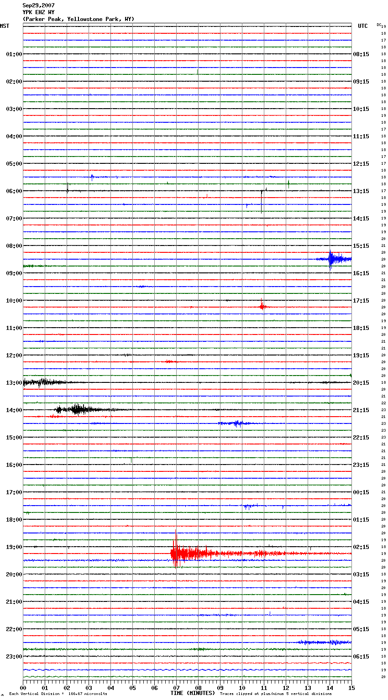Click the 17:15 UTC time label
The width and height of the screenshot is (388, 700).
pos(361,301)
